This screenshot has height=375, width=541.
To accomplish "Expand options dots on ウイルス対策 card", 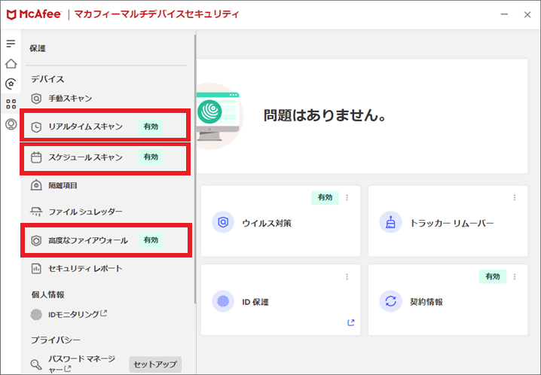I will [347, 197].
